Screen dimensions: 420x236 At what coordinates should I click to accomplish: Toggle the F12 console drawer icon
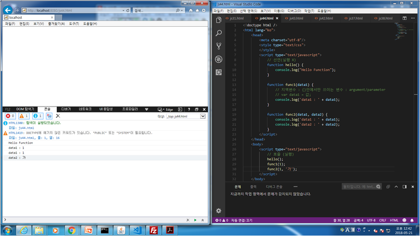point(180,109)
